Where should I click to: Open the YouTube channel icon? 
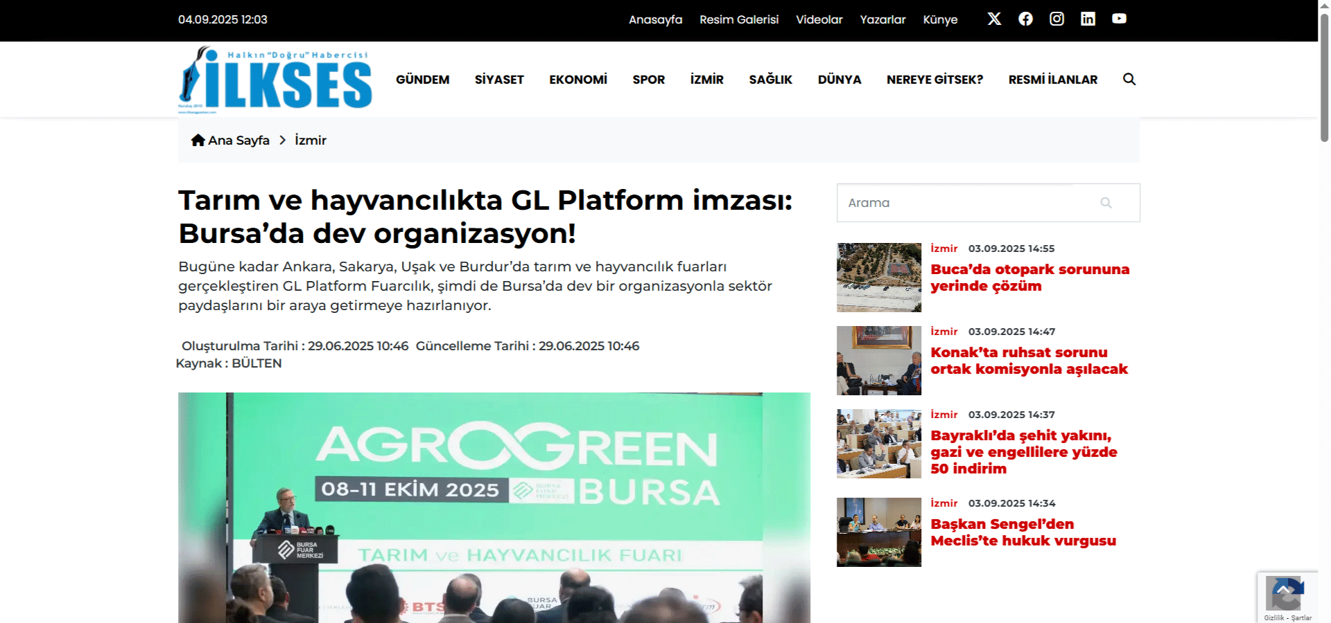point(1119,19)
